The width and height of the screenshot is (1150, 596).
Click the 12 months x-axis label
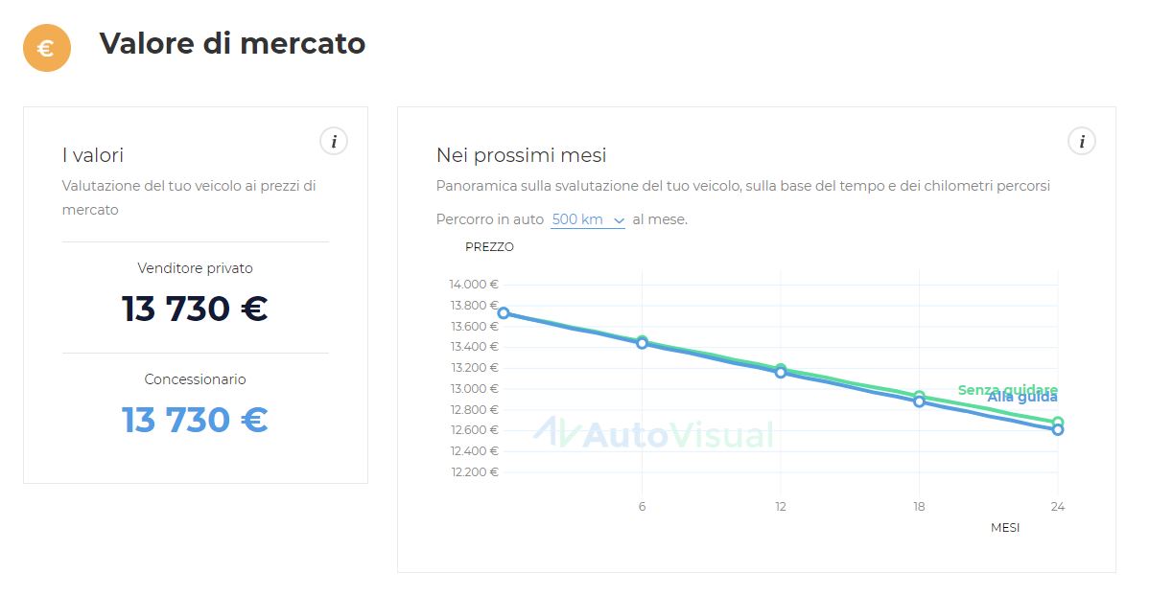point(781,507)
